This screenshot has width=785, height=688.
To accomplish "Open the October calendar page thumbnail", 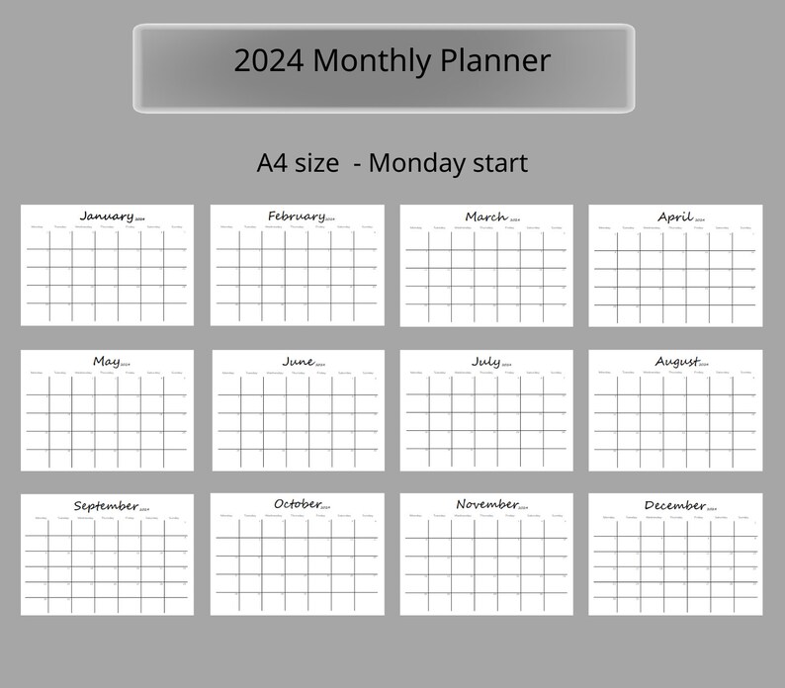I will 298,555.
